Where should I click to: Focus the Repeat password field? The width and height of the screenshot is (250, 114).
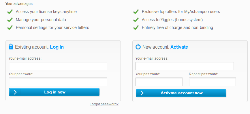(x=212, y=82)
